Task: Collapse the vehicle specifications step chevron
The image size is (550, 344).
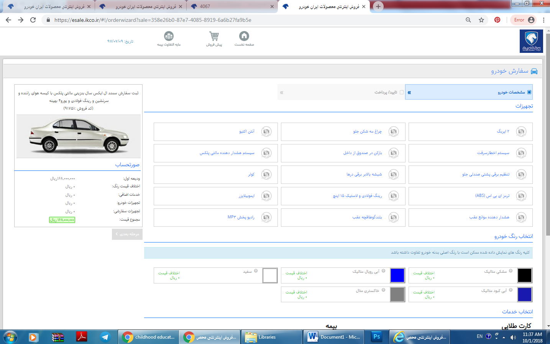Action: click(x=409, y=92)
